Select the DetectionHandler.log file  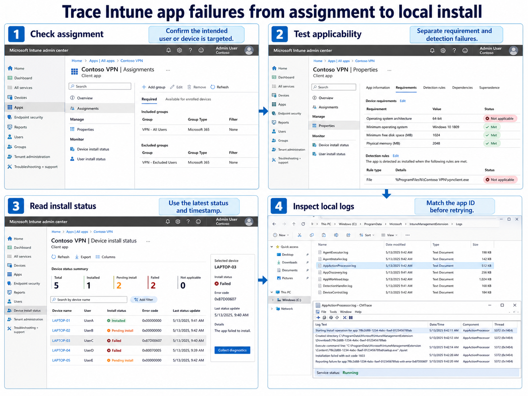[x=405, y=286]
